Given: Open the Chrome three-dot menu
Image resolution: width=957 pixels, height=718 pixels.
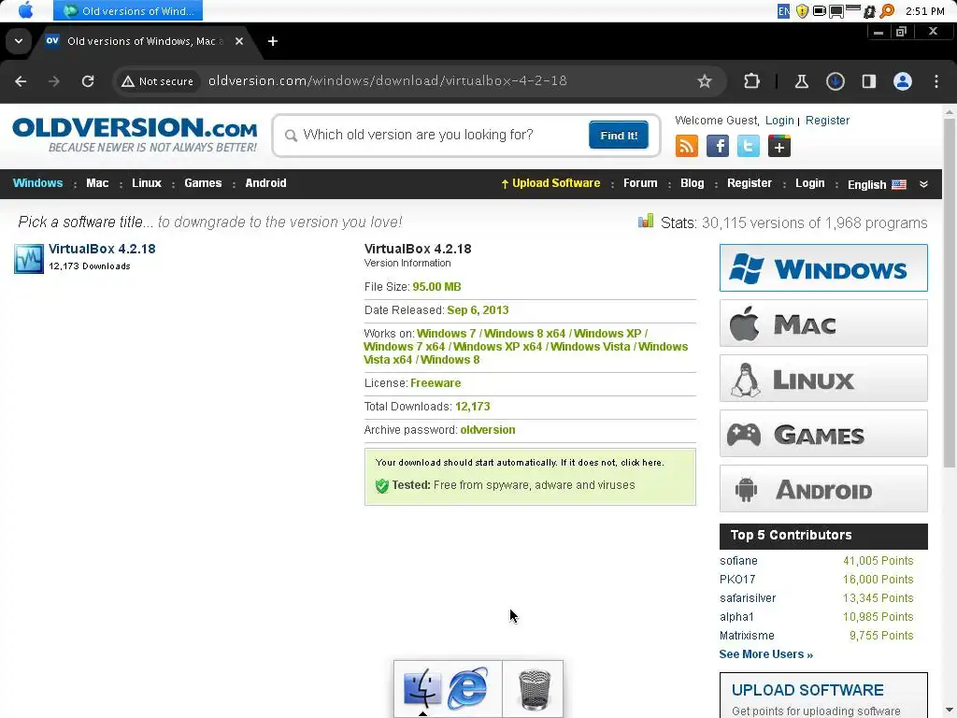Looking at the screenshot, I should point(936,81).
